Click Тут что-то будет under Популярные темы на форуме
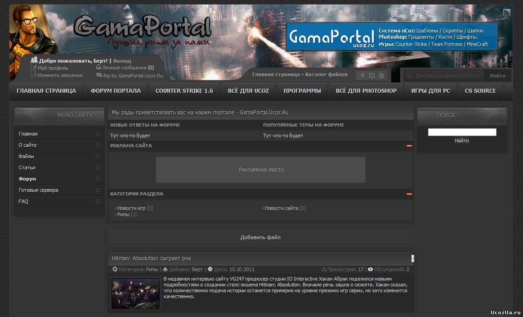 (x=283, y=136)
